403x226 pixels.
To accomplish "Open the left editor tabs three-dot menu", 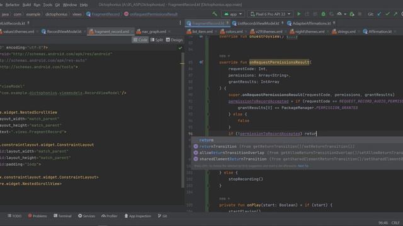I will tap(180, 23).
